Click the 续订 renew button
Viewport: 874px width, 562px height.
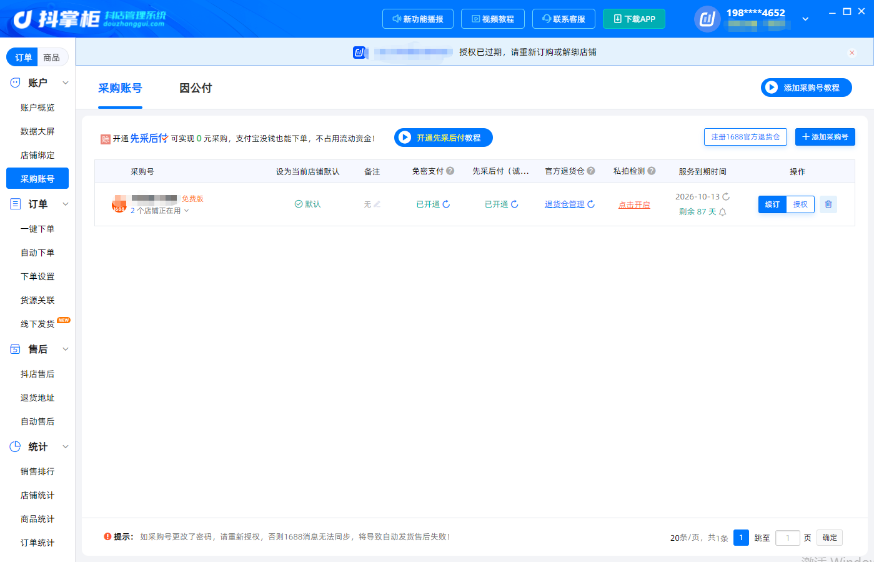[x=772, y=204]
